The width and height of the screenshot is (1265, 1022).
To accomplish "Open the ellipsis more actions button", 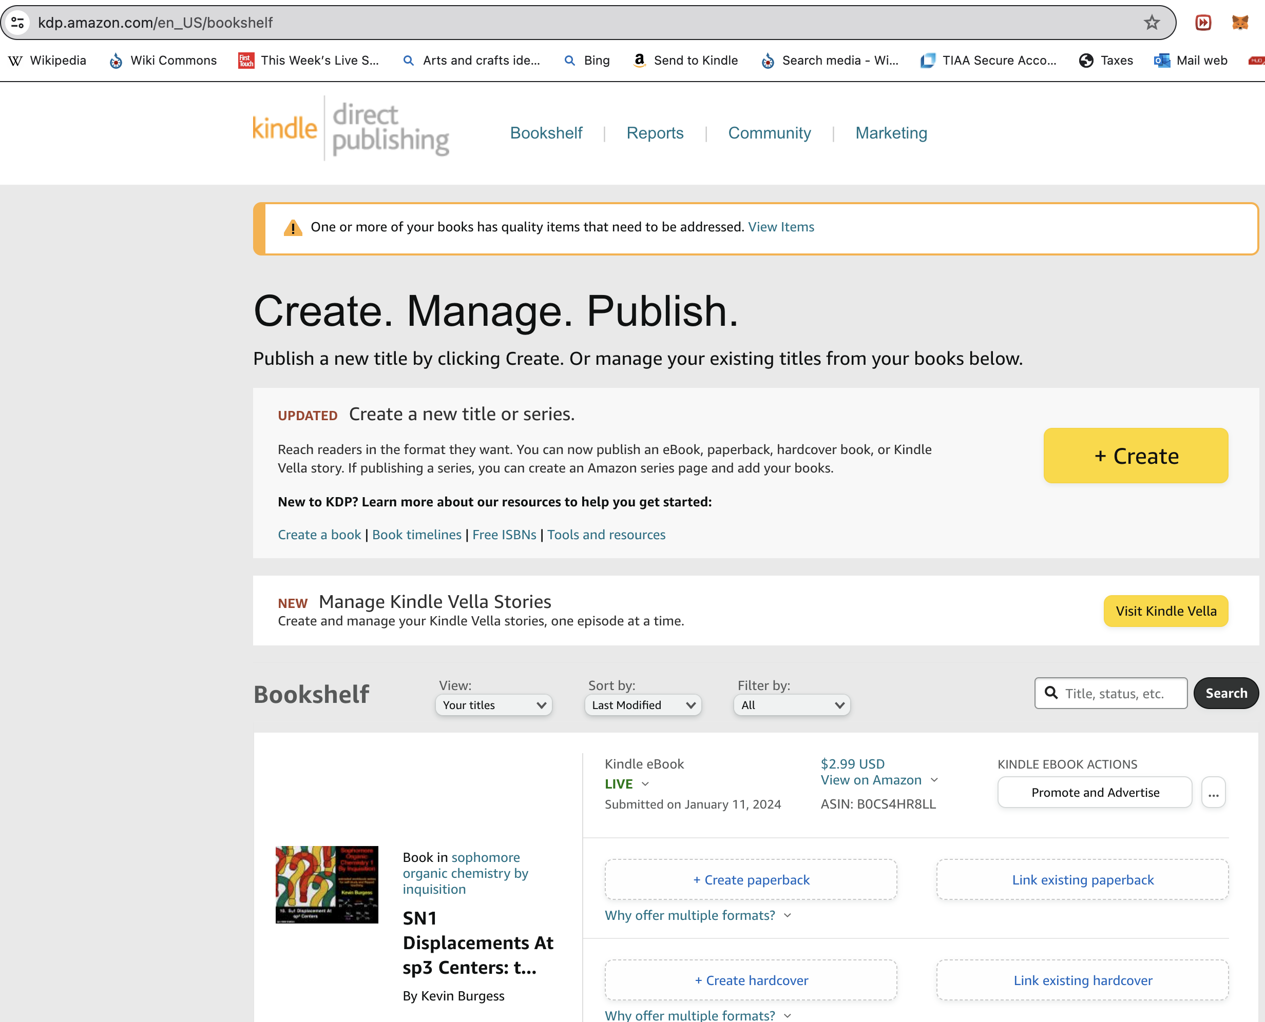I will pyautogui.click(x=1214, y=792).
